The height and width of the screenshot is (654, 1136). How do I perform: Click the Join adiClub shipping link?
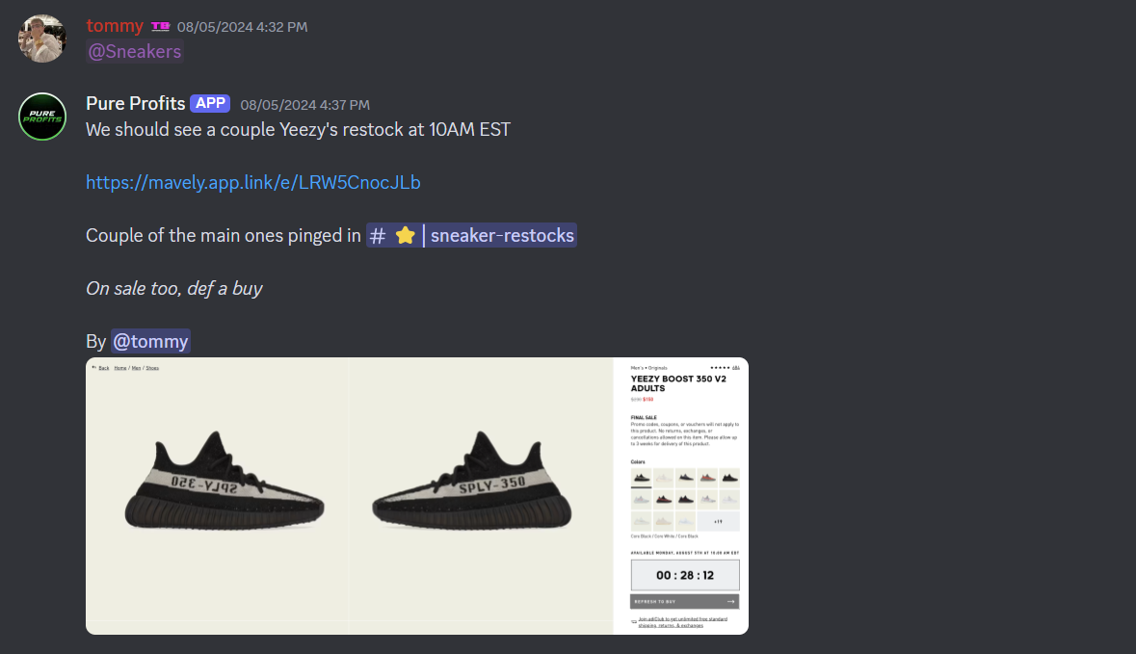click(682, 622)
